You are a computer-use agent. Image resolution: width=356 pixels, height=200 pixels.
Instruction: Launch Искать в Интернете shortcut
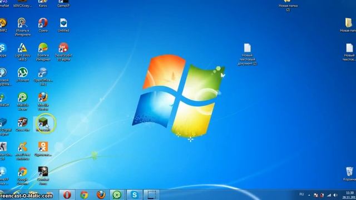(22, 27)
